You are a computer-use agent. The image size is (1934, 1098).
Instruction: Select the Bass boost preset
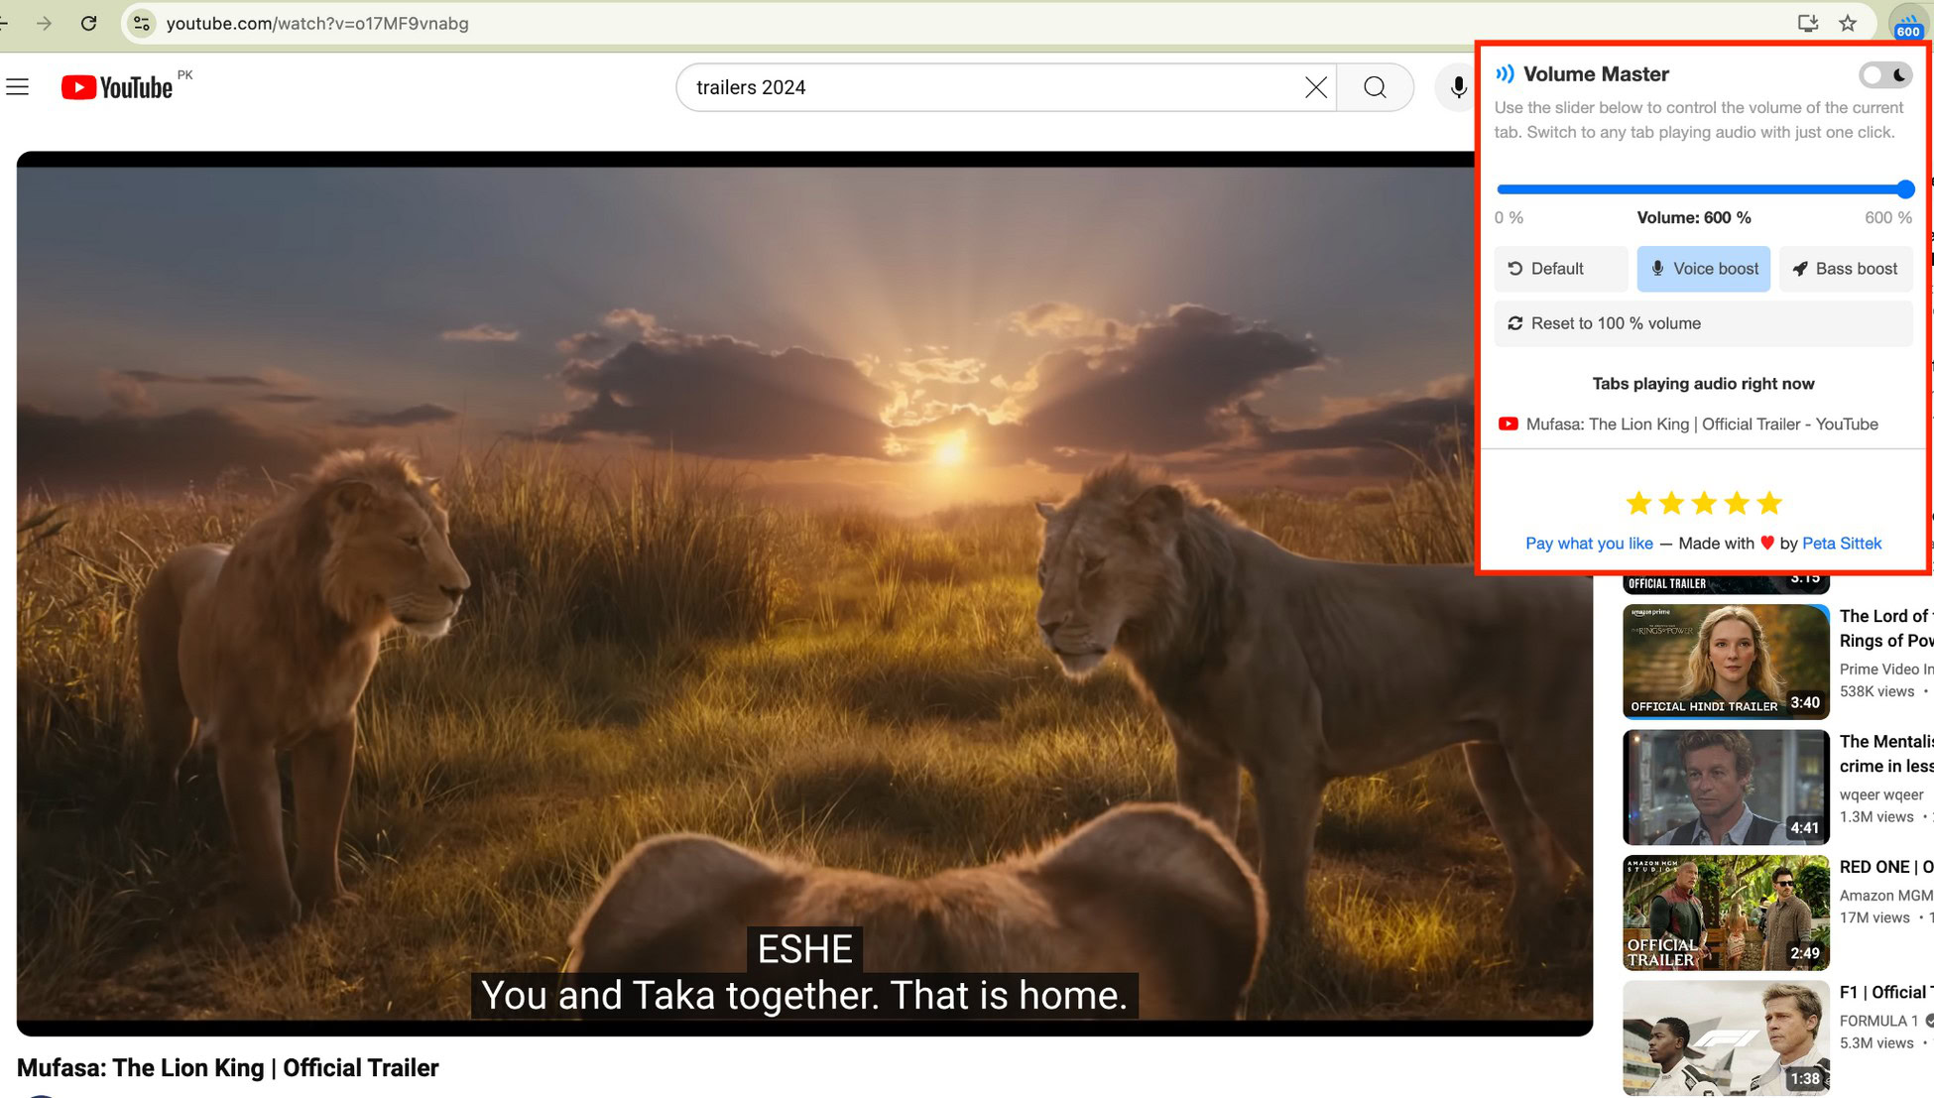click(1846, 269)
